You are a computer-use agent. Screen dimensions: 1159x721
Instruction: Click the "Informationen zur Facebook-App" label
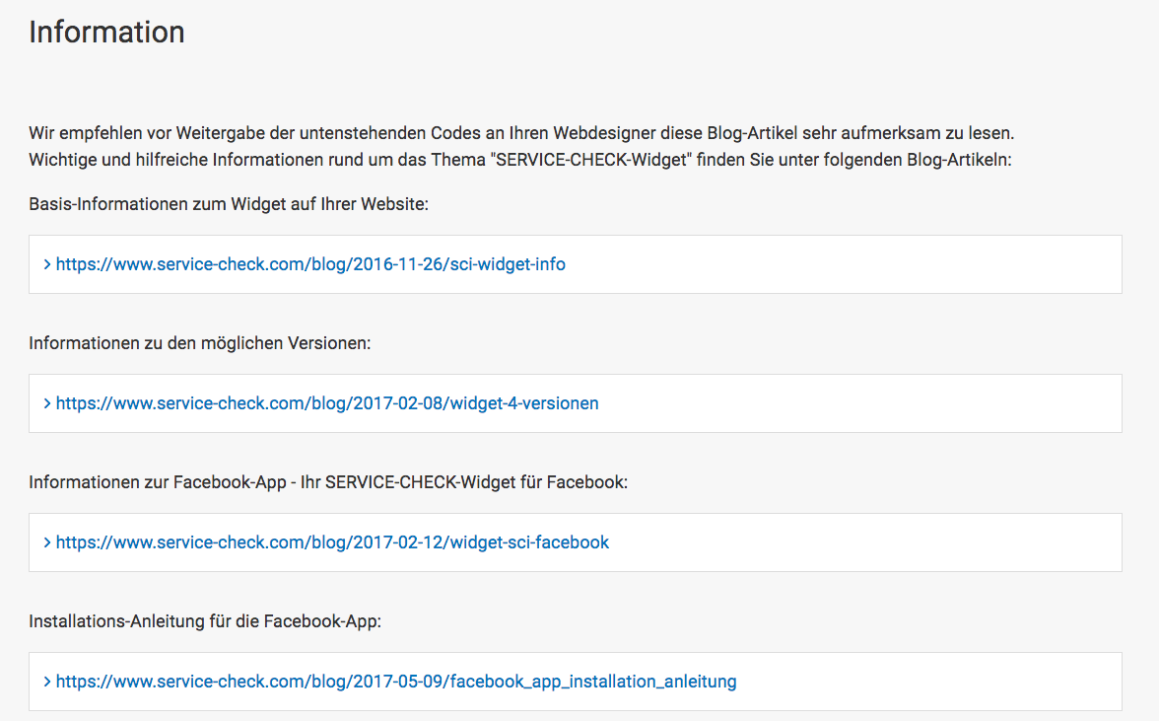point(328,483)
